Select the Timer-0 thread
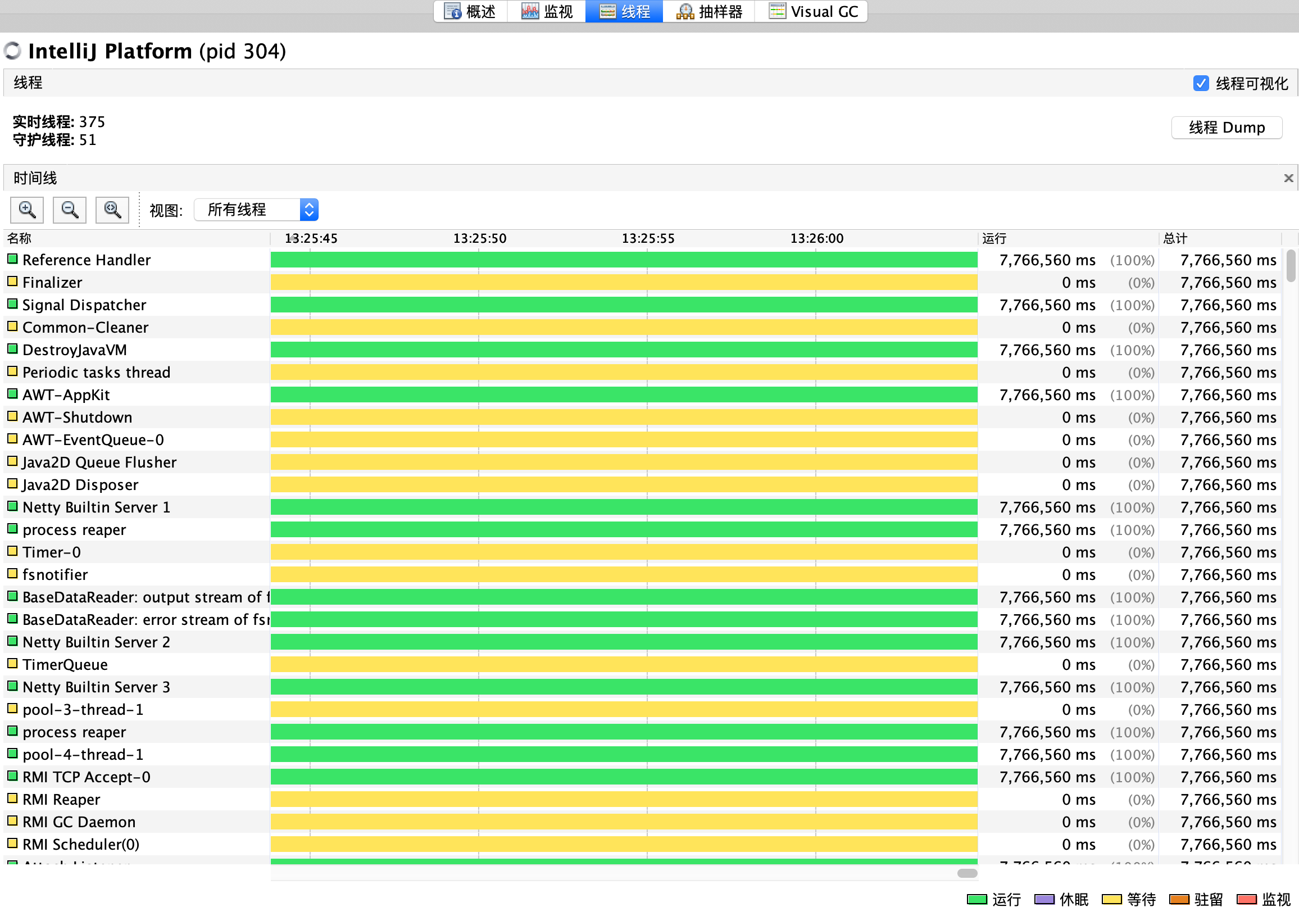 pyautogui.click(x=52, y=552)
